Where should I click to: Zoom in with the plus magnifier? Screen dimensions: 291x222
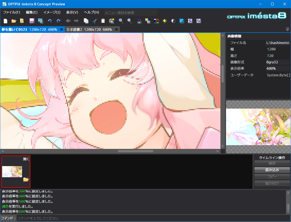pyautogui.click(x=121, y=21)
